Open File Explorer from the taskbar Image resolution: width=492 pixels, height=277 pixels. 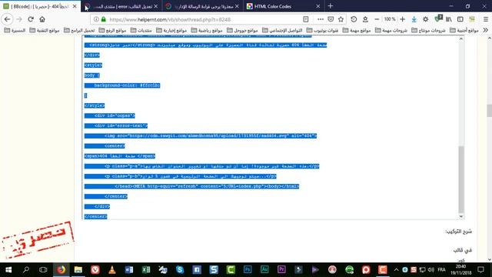click(x=78, y=270)
